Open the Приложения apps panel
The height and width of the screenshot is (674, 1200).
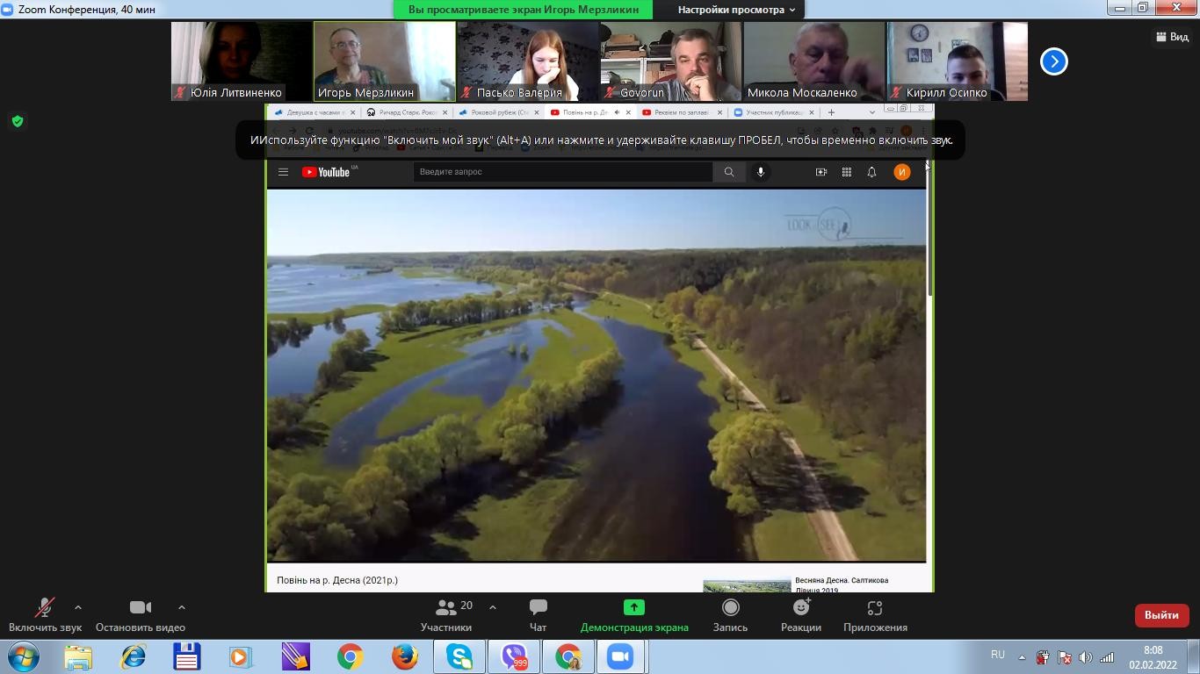pos(875,614)
